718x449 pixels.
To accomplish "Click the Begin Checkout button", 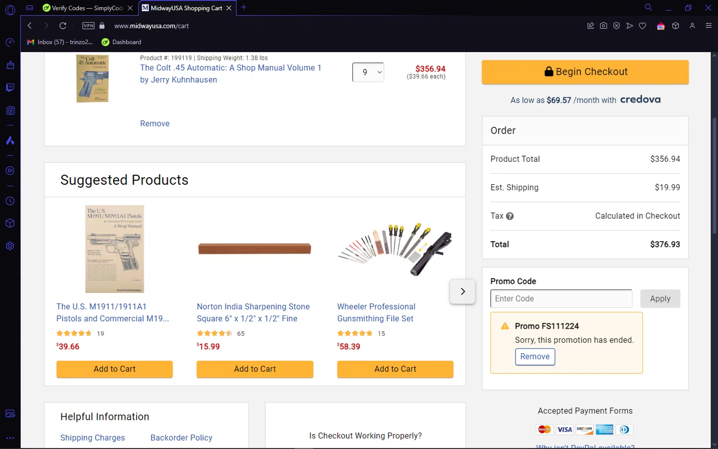I will (585, 72).
